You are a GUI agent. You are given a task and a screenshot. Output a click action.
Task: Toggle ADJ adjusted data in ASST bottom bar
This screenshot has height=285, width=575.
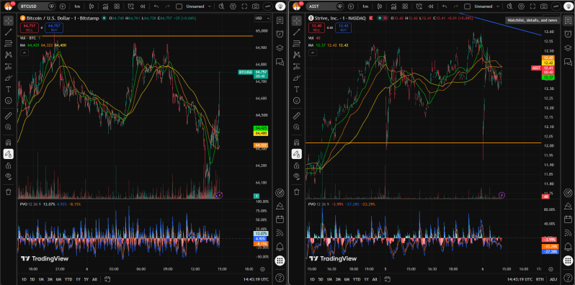553,279
